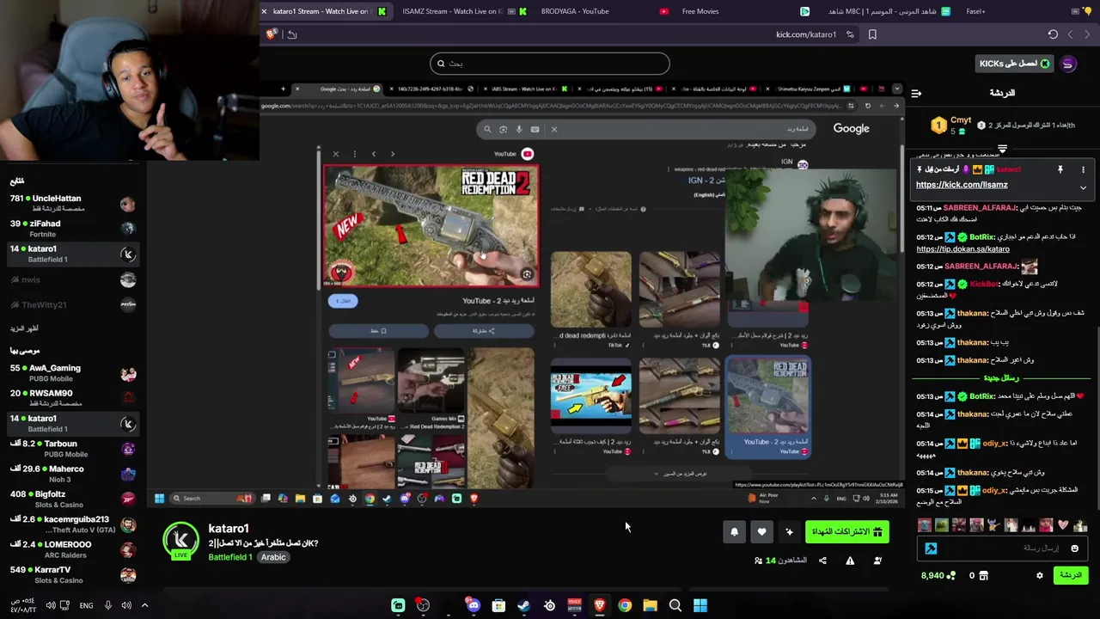Open the three-dot menu on the pinned message
Screen dimensions: 1100x619
[x=1083, y=169]
